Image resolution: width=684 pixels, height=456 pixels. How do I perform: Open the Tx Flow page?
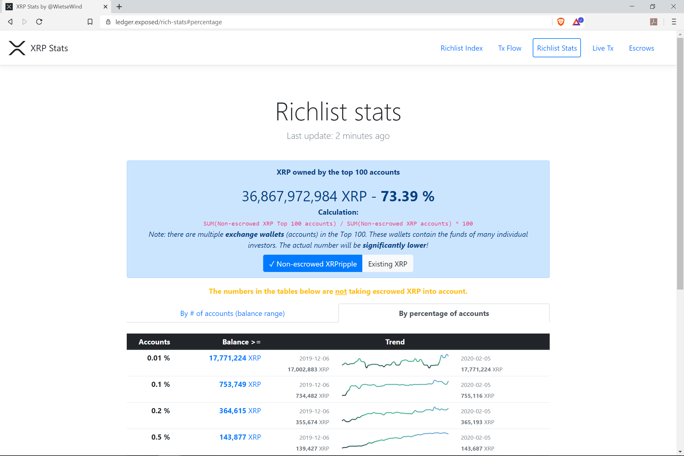(x=510, y=48)
